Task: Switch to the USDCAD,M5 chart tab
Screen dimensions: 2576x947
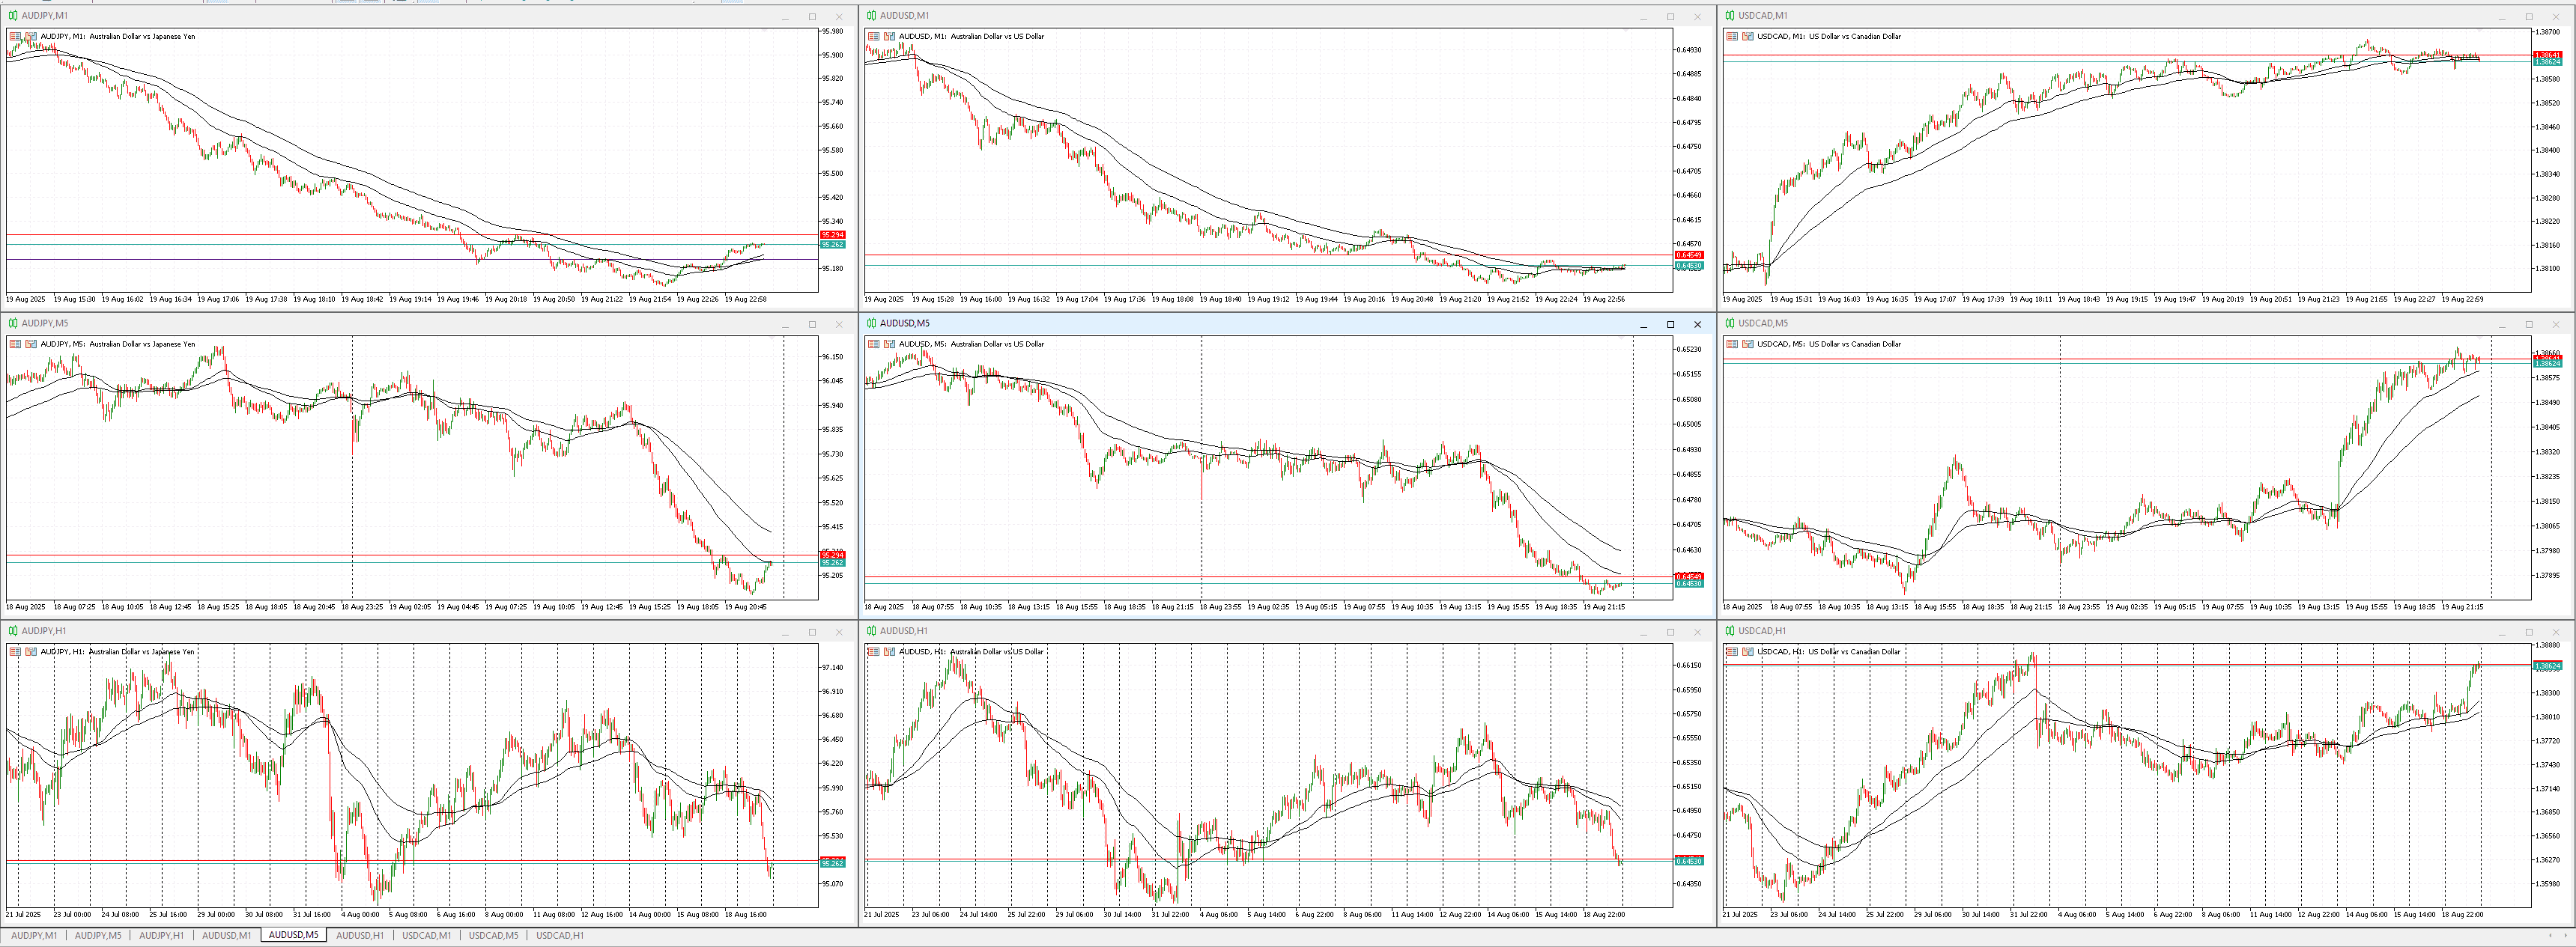Action: [493, 936]
